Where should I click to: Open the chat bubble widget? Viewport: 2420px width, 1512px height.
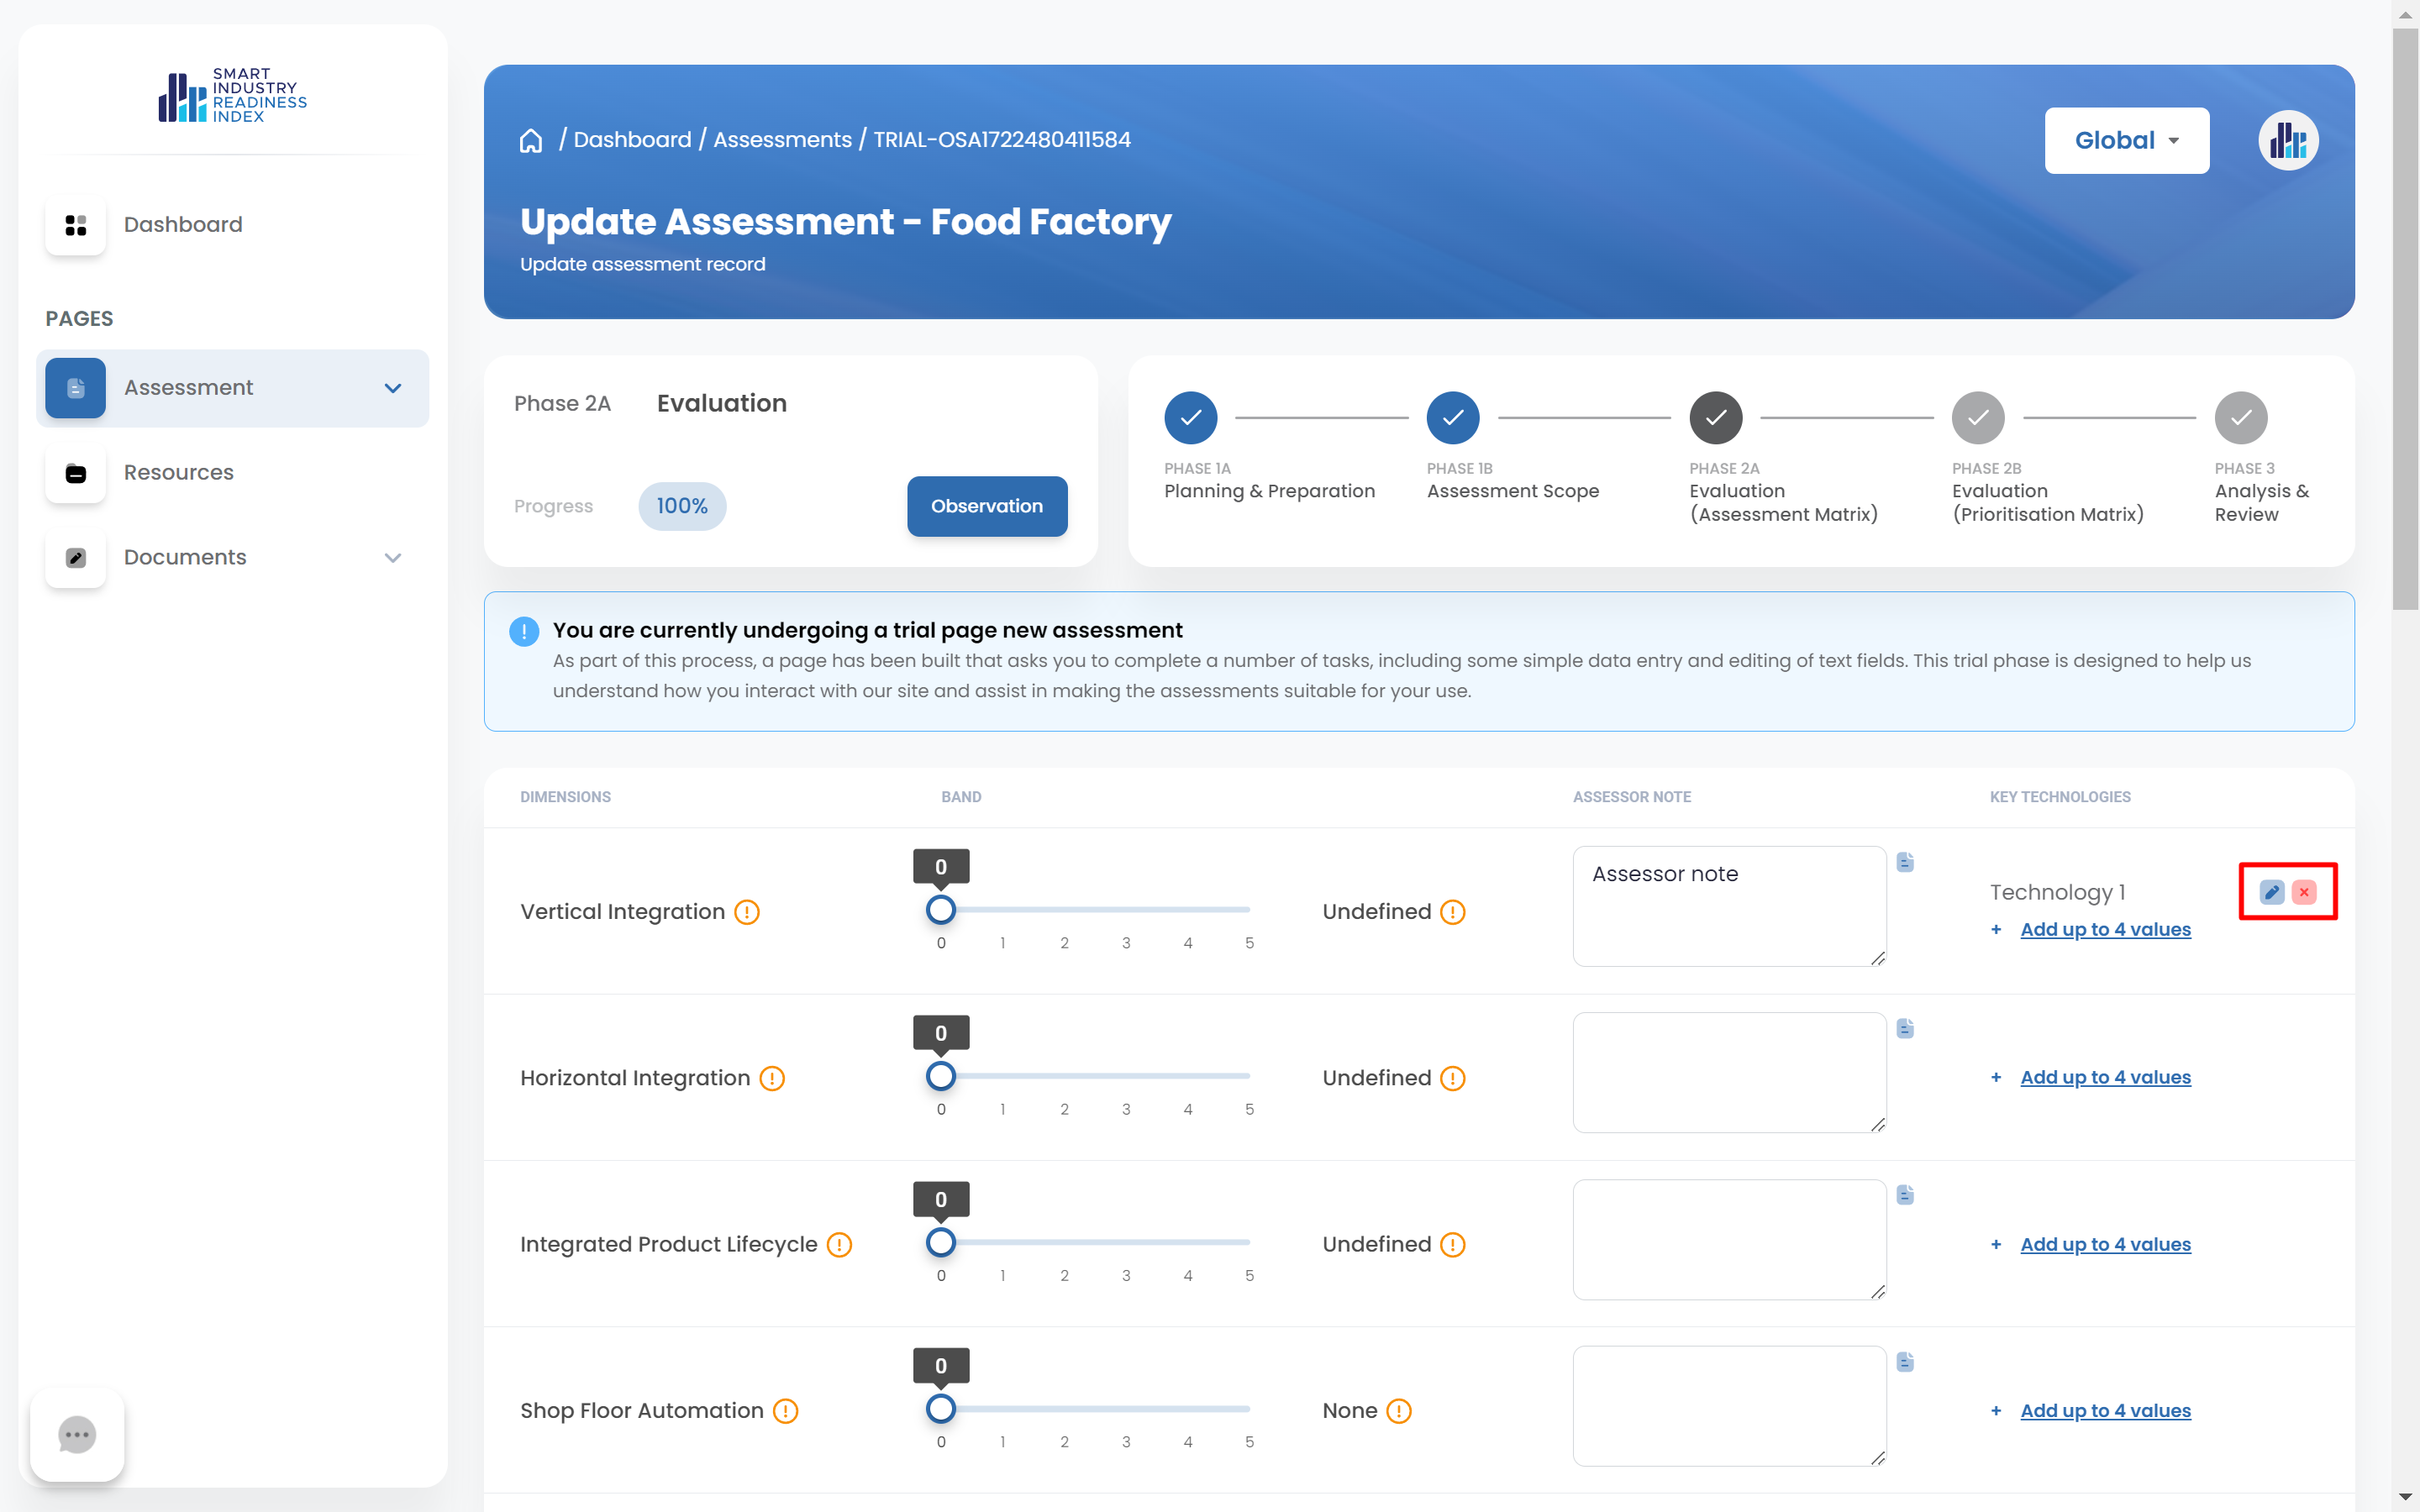pyautogui.click(x=77, y=1434)
